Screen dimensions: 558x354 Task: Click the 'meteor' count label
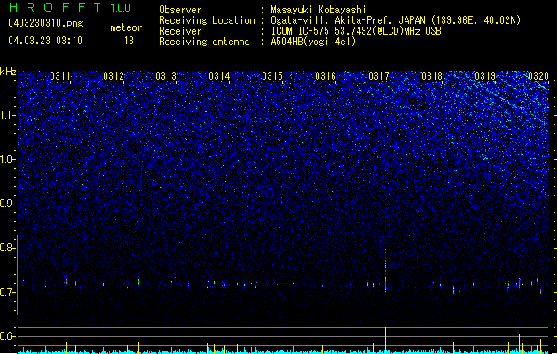click(126, 27)
